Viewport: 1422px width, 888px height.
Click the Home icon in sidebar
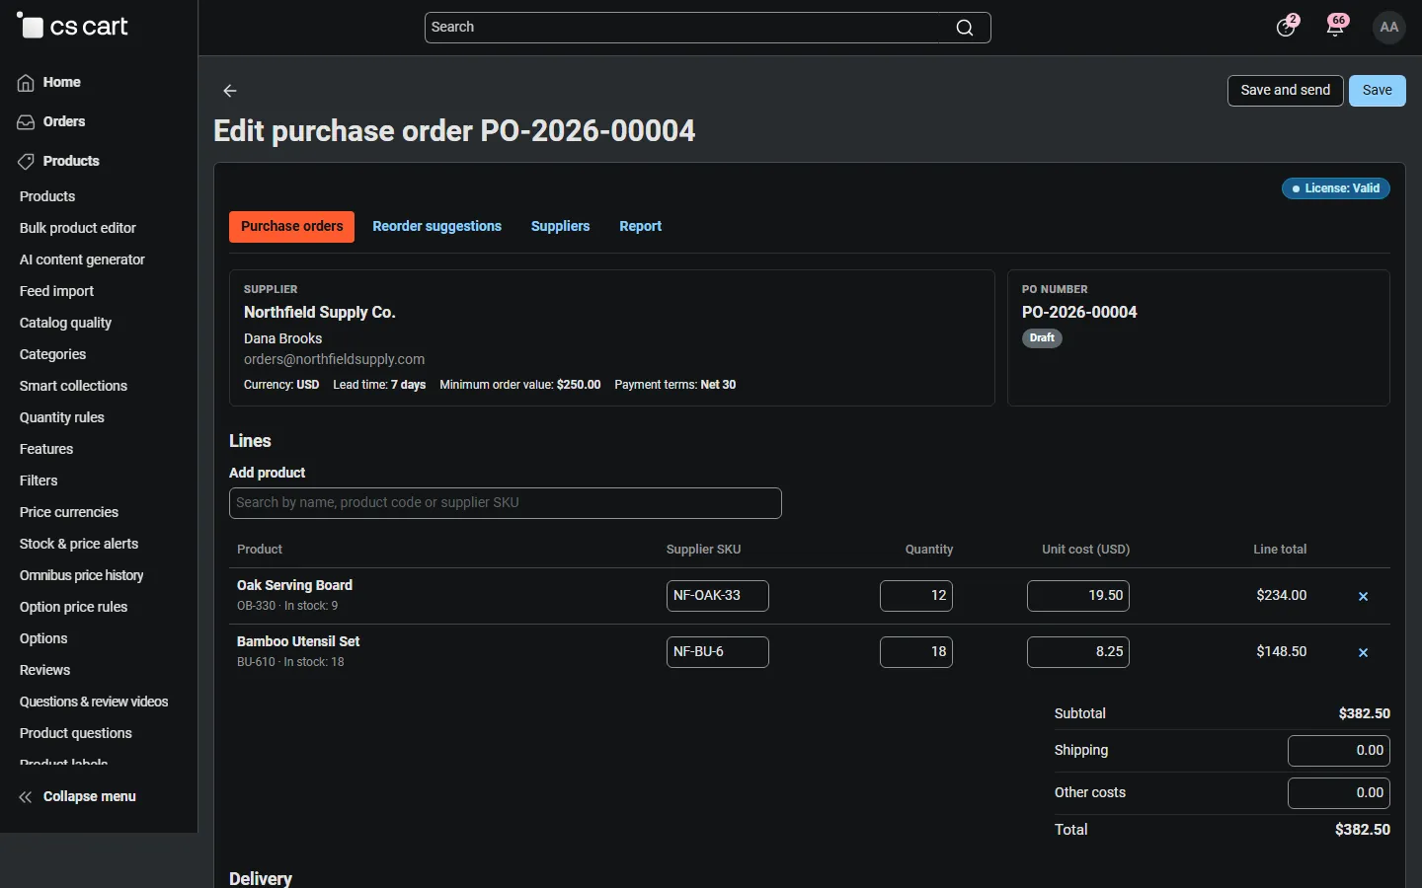(26, 83)
